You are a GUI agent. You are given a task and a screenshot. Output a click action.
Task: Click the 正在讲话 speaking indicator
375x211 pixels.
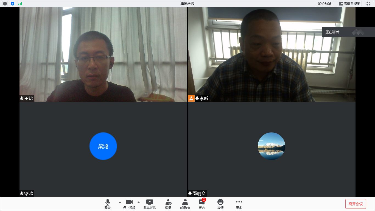tap(349, 32)
